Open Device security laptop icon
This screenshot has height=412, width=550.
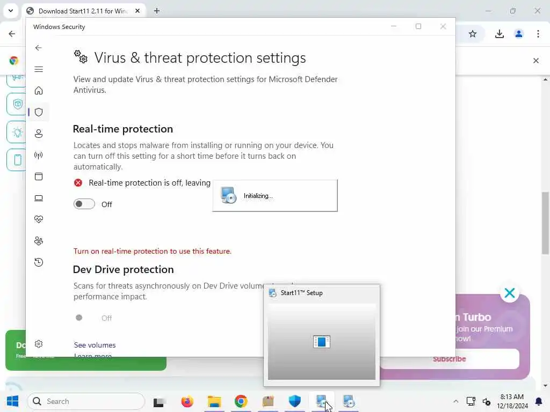click(39, 198)
